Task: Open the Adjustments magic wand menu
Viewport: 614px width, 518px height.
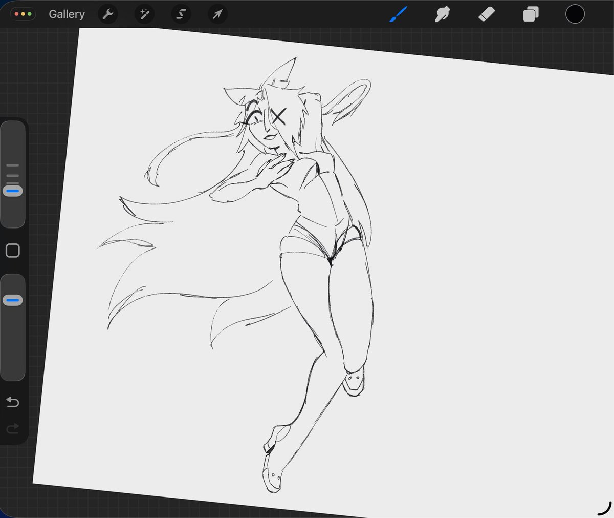Action: point(144,14)
